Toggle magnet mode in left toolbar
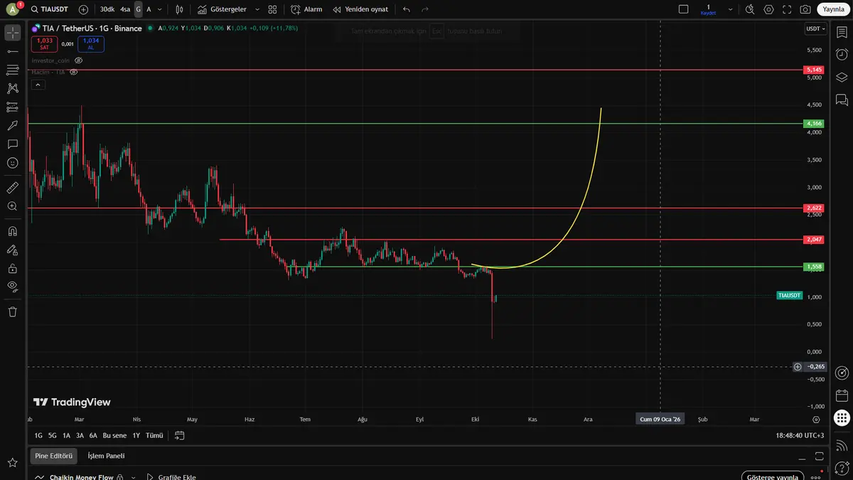The height and width of the screenshot is (480, 853). pos(12,231)
